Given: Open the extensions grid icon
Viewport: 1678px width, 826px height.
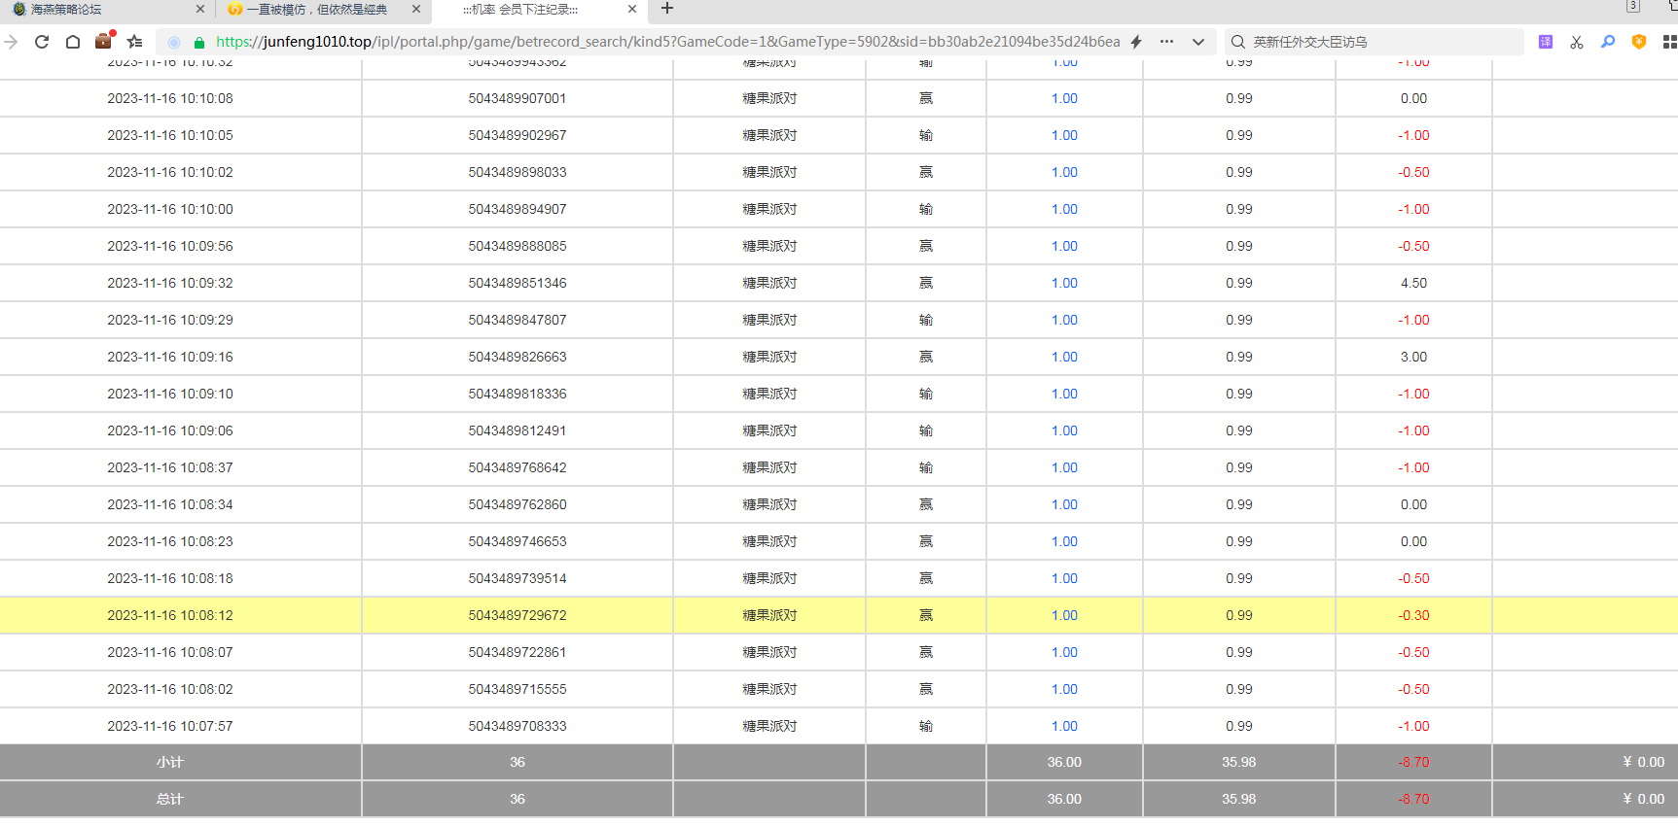Looking at the screenshot, I should point(1669,42).
